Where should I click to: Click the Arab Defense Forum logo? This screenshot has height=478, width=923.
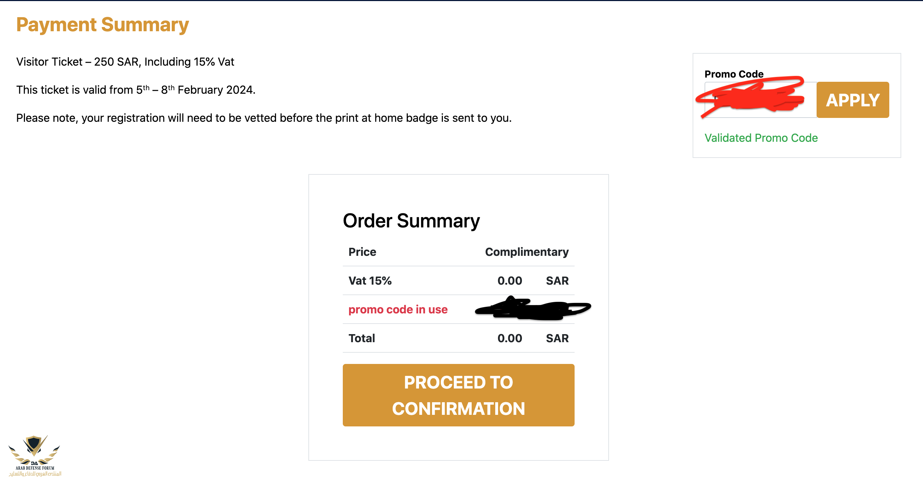35,455
